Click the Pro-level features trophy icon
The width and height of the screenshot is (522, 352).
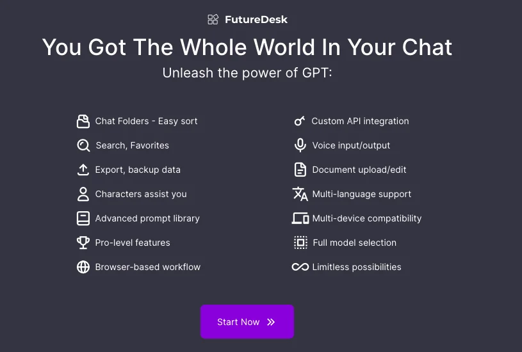tap(83, 243)
